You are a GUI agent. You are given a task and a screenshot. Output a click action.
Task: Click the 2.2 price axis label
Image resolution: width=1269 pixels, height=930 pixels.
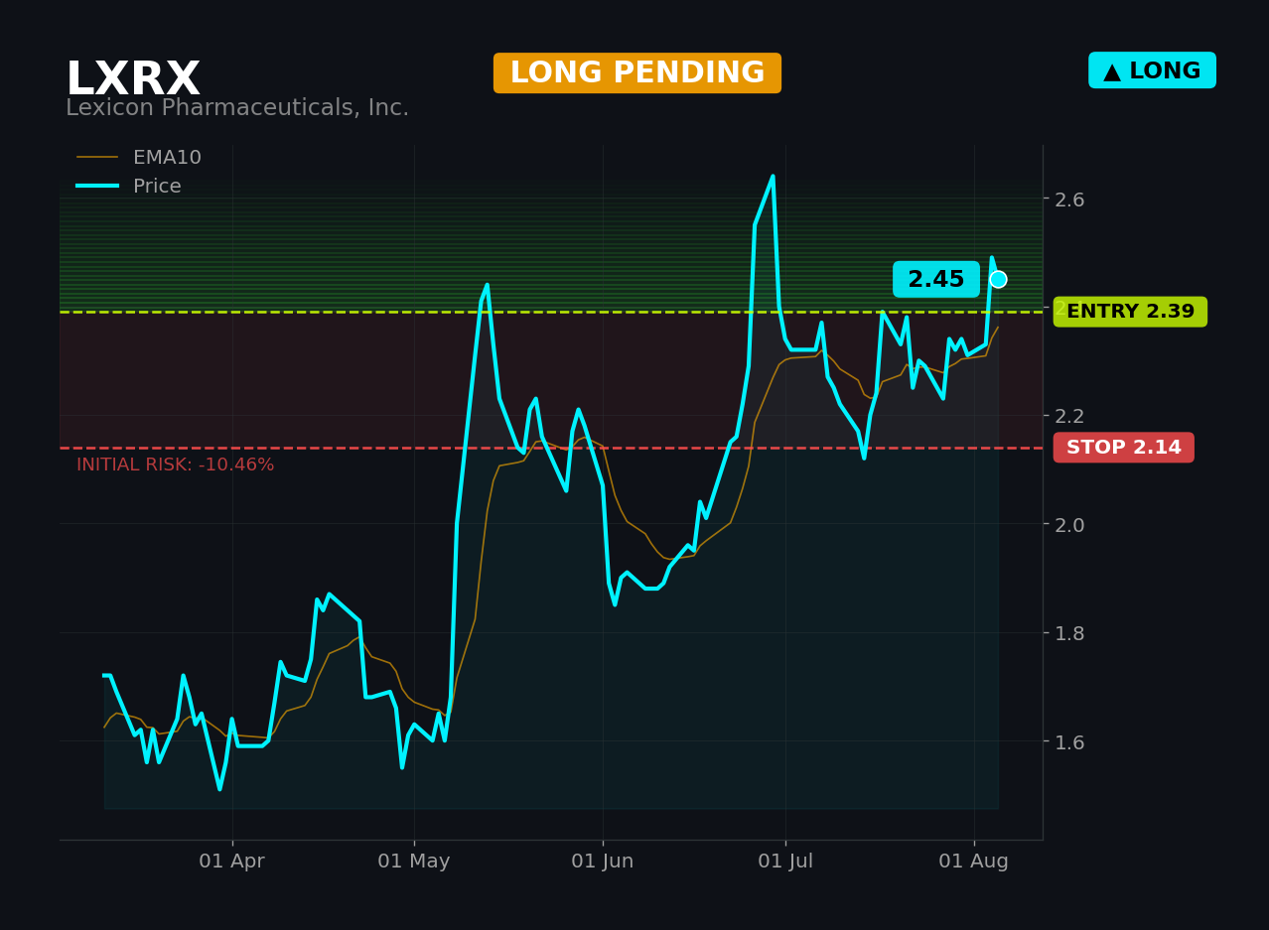click(x=1069, y=416)
